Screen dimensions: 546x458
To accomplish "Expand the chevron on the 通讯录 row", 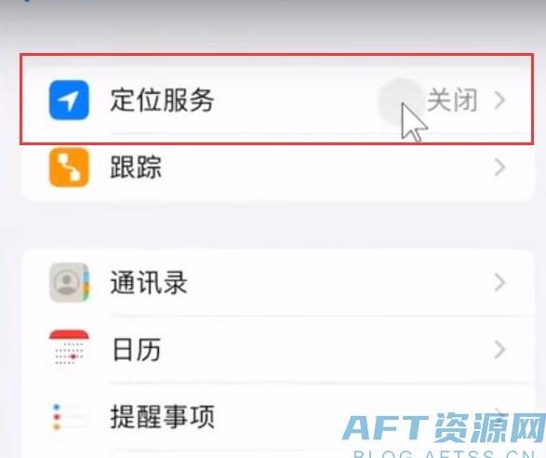I will click(x=499, y=282).
